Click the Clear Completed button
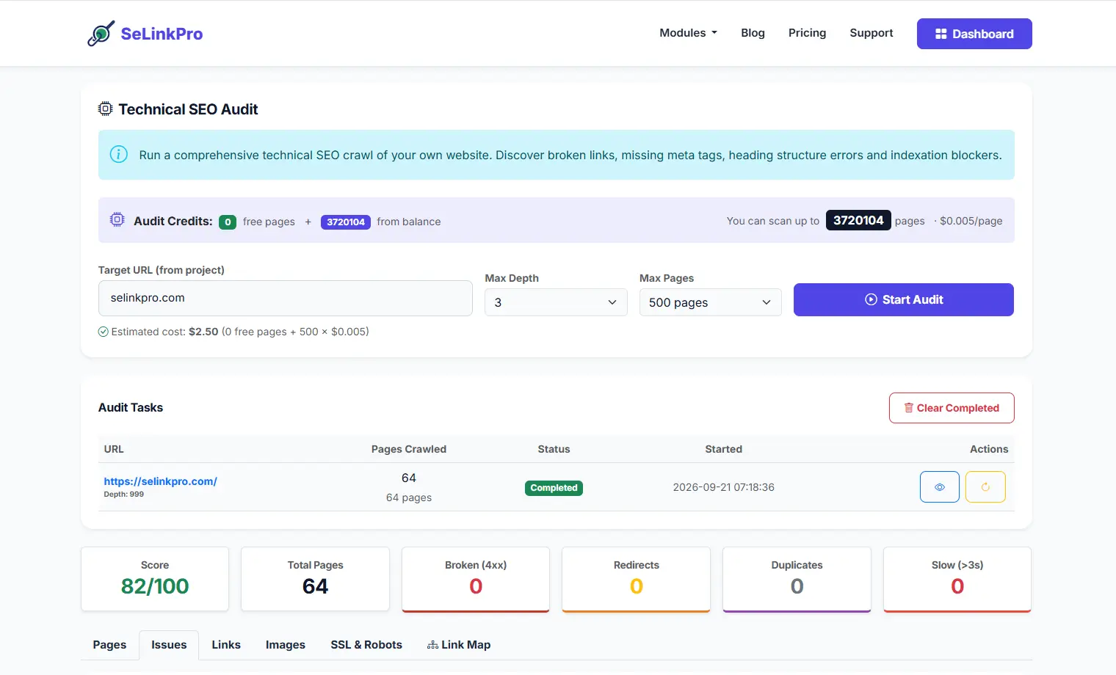 coord(952,408)
